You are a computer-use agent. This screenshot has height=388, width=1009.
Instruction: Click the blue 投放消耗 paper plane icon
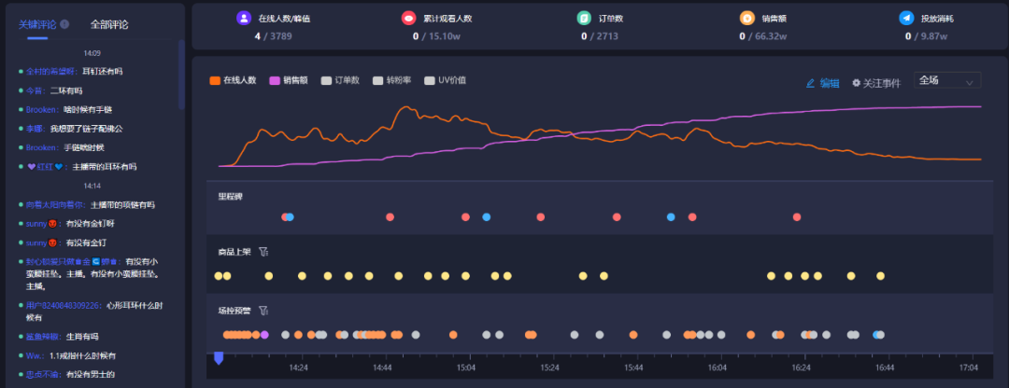pos(906,18)
